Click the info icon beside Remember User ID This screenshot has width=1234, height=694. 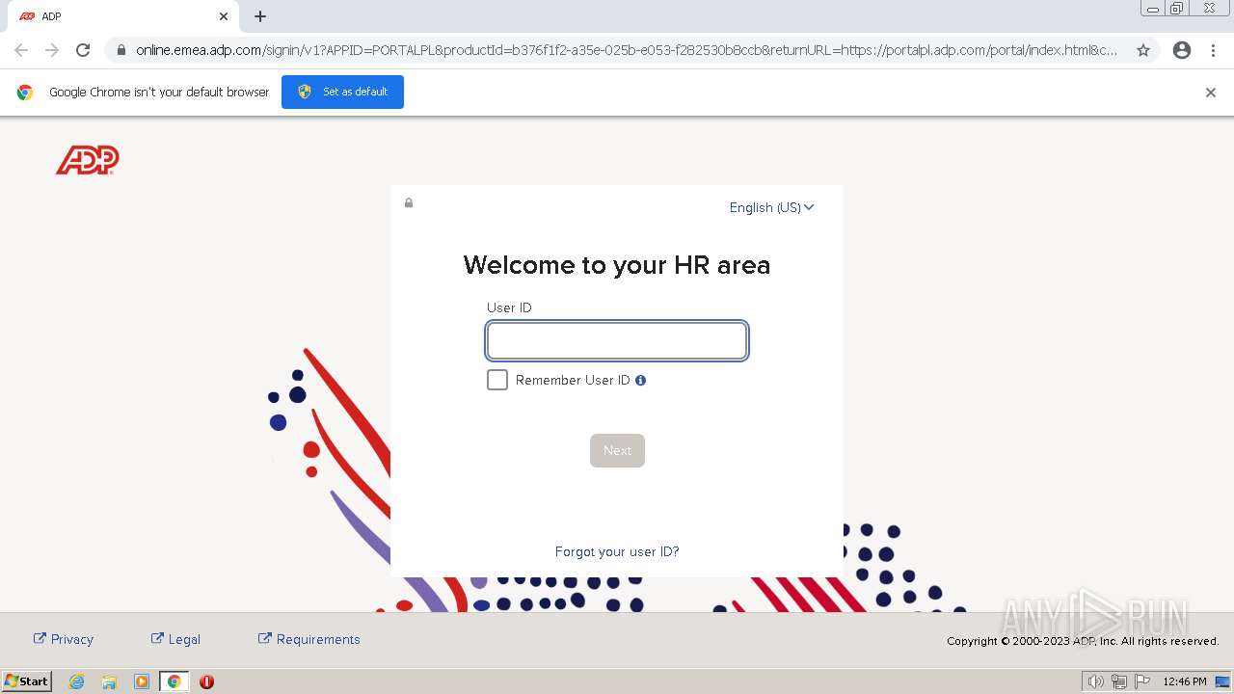click(x=640, y=381)
